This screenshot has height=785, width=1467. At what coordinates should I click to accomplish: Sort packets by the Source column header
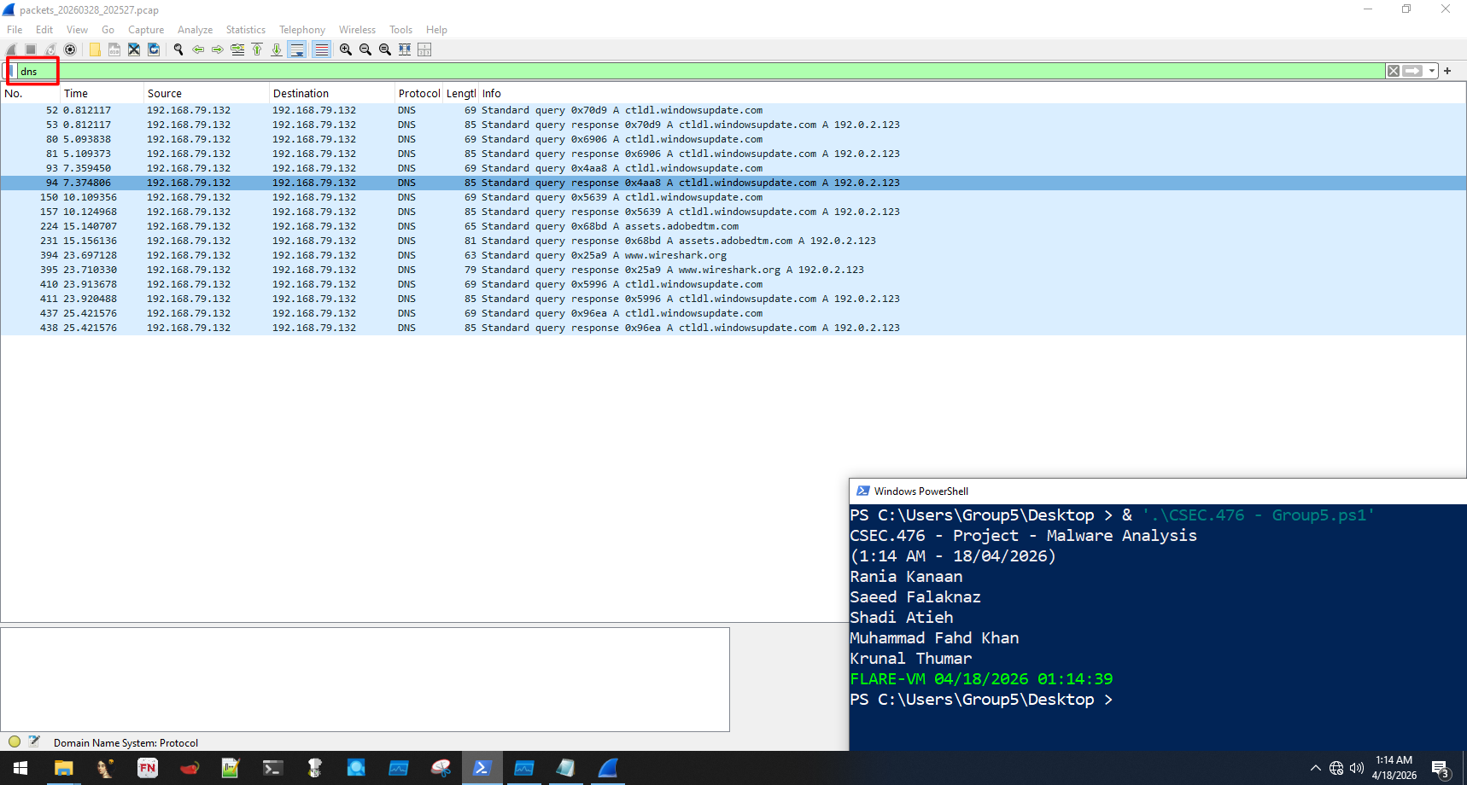point(207,94)
